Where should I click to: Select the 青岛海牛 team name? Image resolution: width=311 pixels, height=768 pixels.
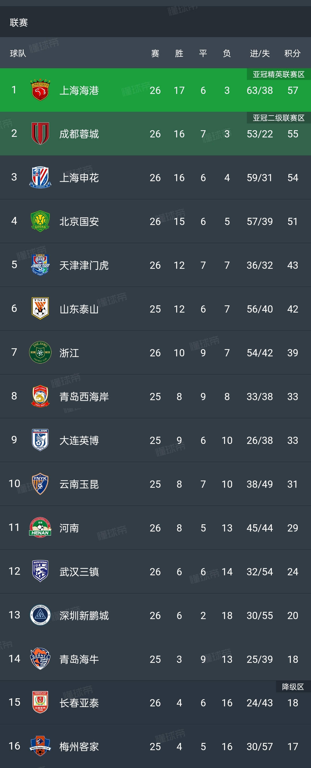coord(79,659)
